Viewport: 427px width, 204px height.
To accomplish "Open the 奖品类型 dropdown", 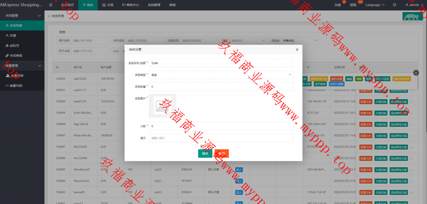I will click(x=221, y=75).
